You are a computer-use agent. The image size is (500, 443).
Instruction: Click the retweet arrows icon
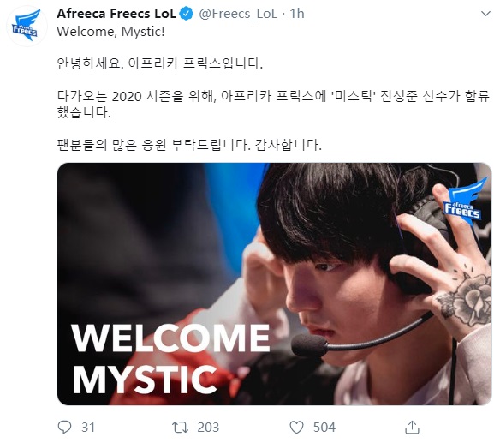coord(180,427)
